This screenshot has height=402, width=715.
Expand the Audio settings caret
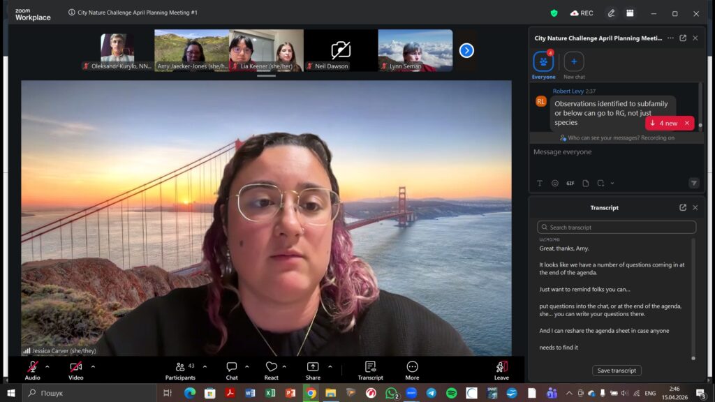(x=47, y=366)
